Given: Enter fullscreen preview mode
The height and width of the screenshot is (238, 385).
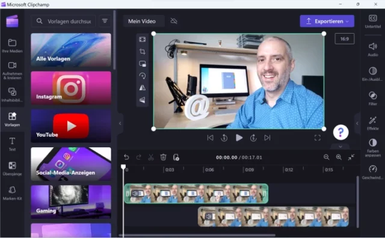Looking at the screenshot, I should pos(318,138).
